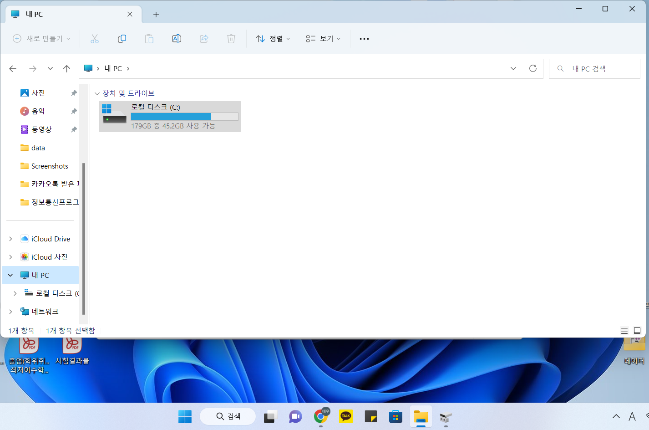The image size is (649, 430).
Task: Click in the 내 PC 검색 box
Action: tap(594, 69)
